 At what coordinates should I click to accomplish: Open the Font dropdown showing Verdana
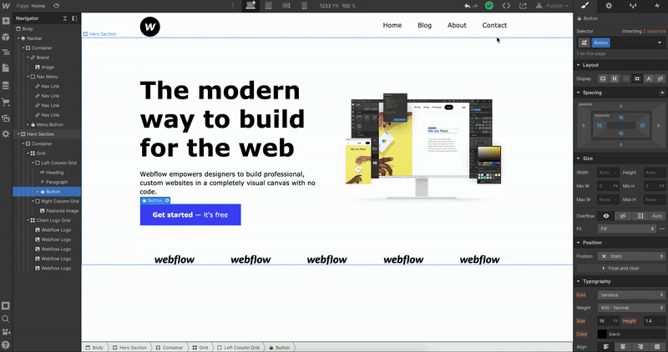(x=630, y=295)
